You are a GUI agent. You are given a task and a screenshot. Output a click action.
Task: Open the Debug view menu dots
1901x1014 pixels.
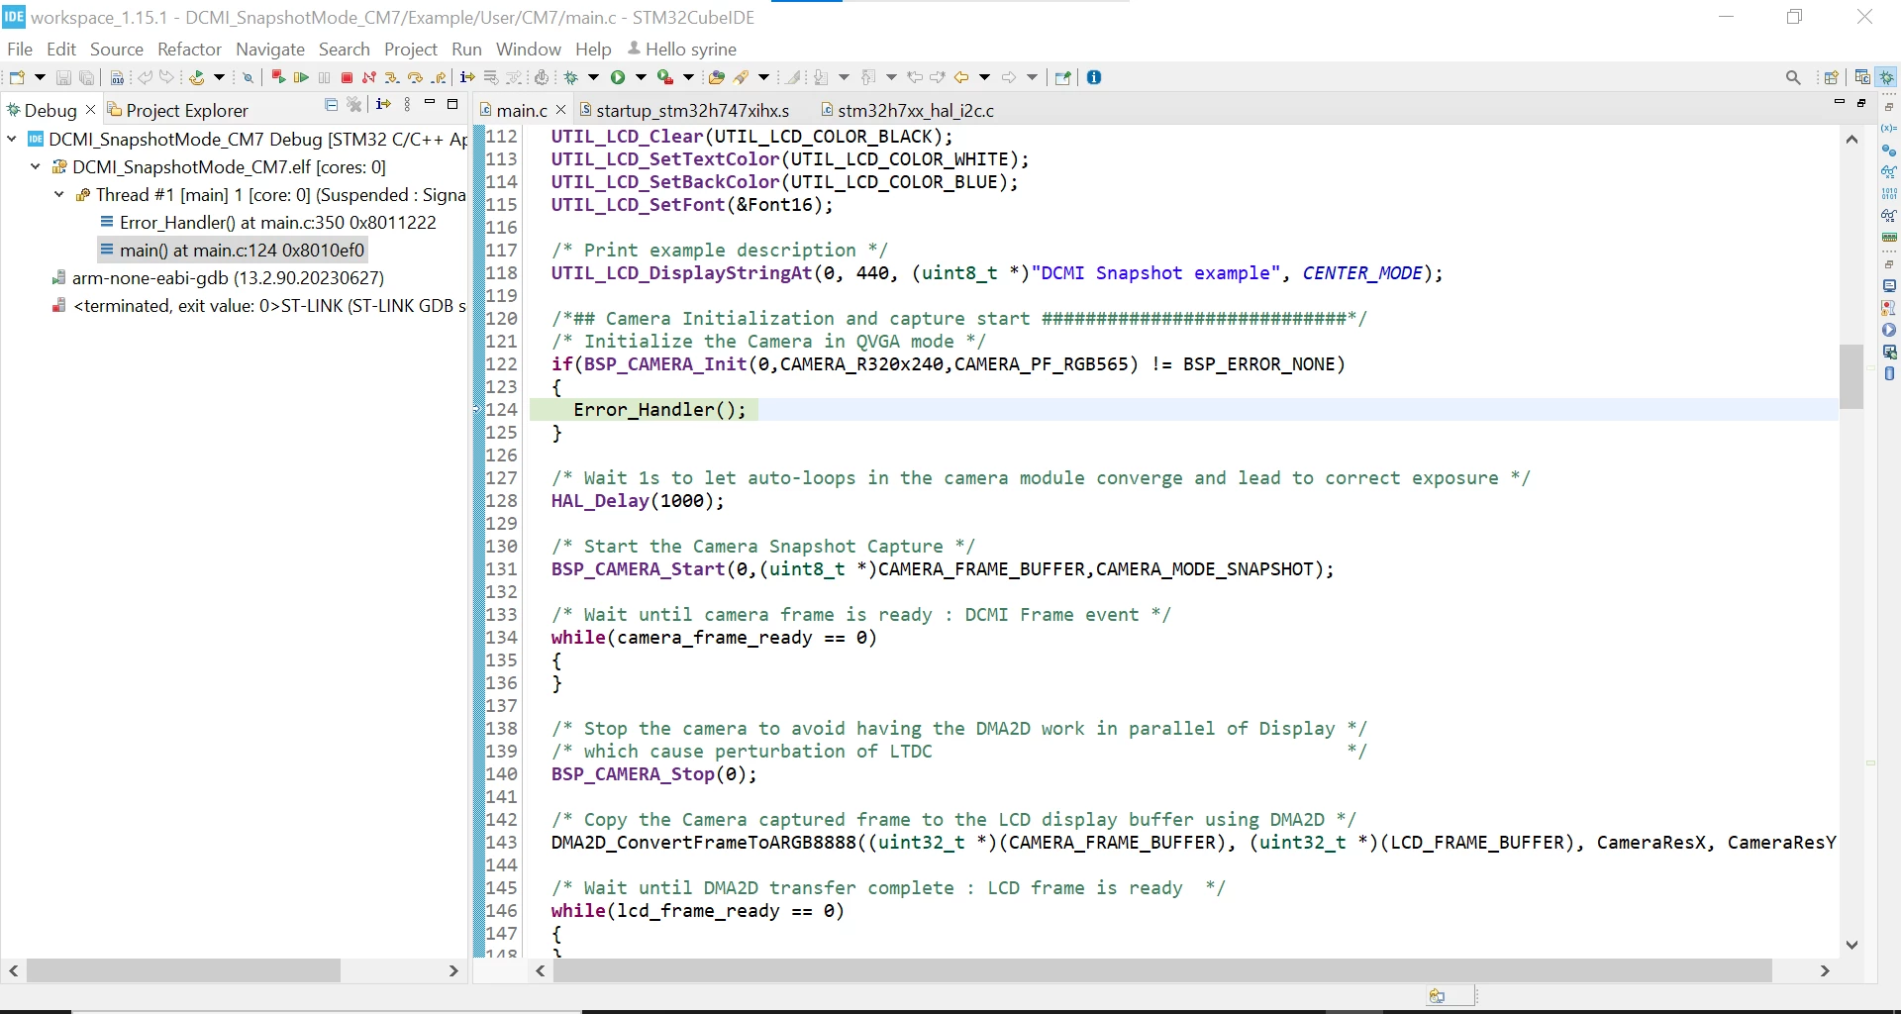[x=407, y=104]
